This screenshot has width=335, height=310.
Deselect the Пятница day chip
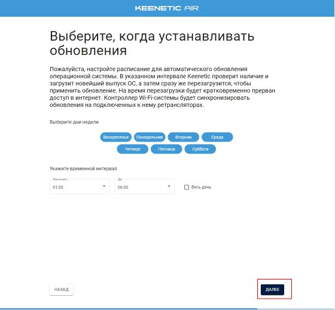pyautogui.click(x=166, y=149)
